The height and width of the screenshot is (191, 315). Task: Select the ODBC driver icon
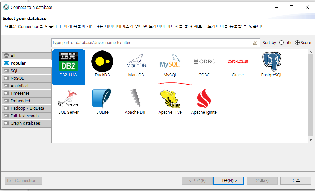[204, 61]
